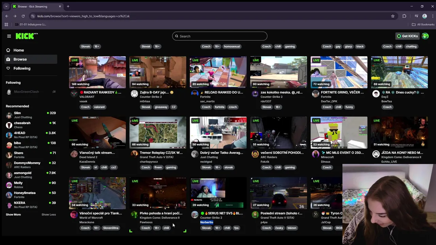
Task: Select Browse in the sidebar
Action: (x=31, y=59)
